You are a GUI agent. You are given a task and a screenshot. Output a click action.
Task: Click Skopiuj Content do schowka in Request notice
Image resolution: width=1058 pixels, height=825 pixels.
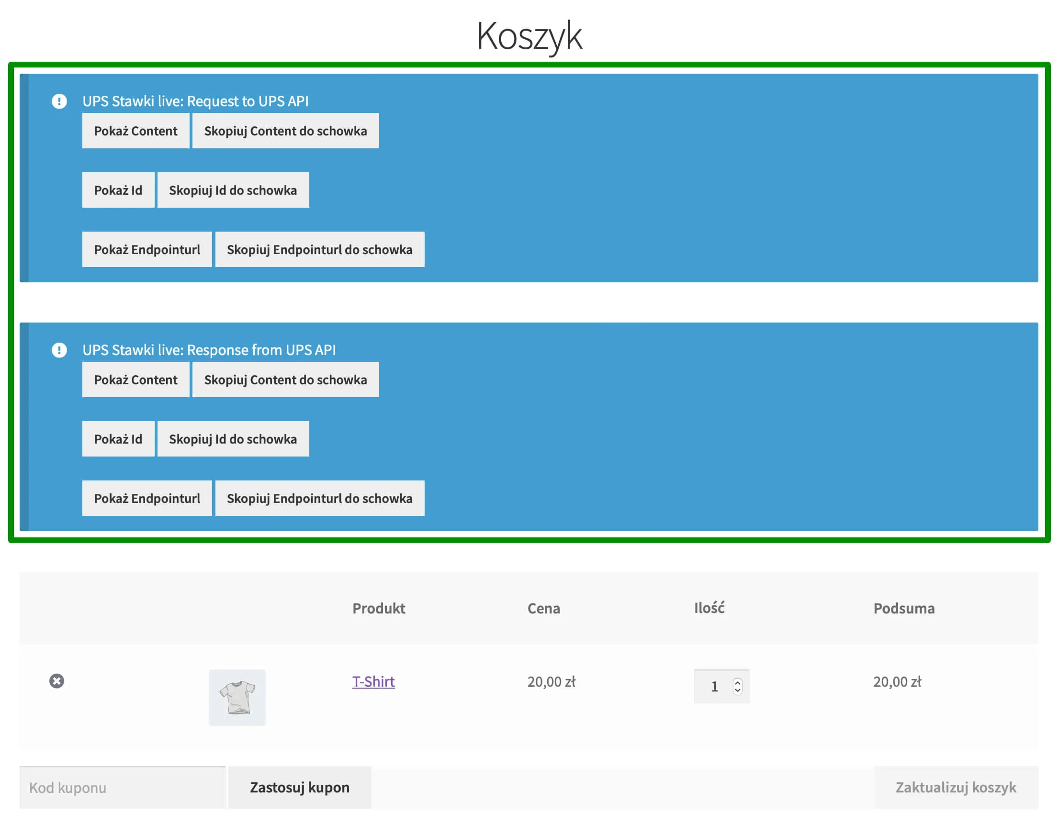[x=285, y=131]
